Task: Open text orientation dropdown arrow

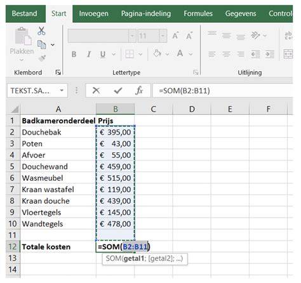Action: point(265,36)
